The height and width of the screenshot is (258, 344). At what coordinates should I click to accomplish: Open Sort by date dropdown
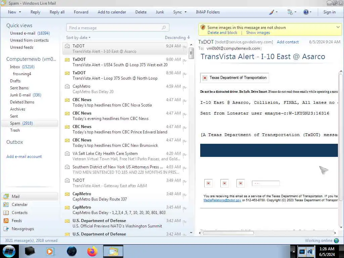point(78,38)
